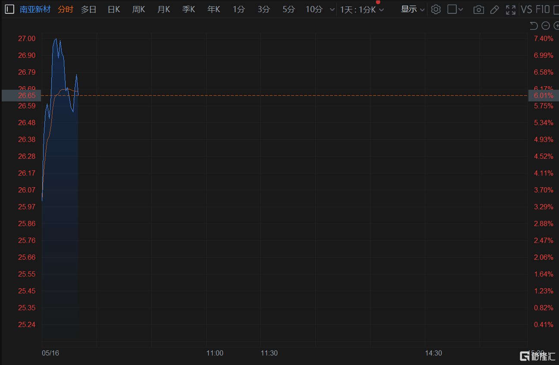Image resolution: width=559 pixels, height=365 pixels.
Task: Click the 26.90 price axis label
Action: point(27,55)
